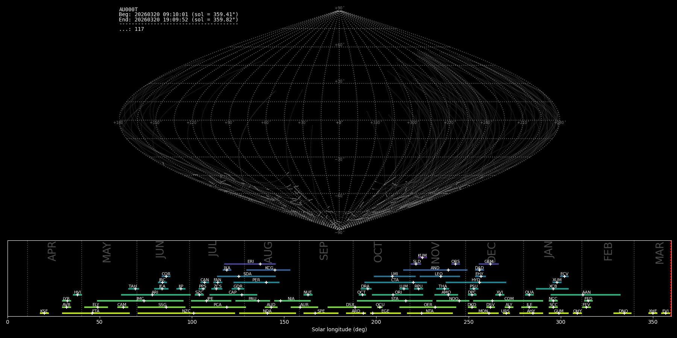The image size is (677, 338).
Task: Click the ORI shower label
Action: point(398,293)
